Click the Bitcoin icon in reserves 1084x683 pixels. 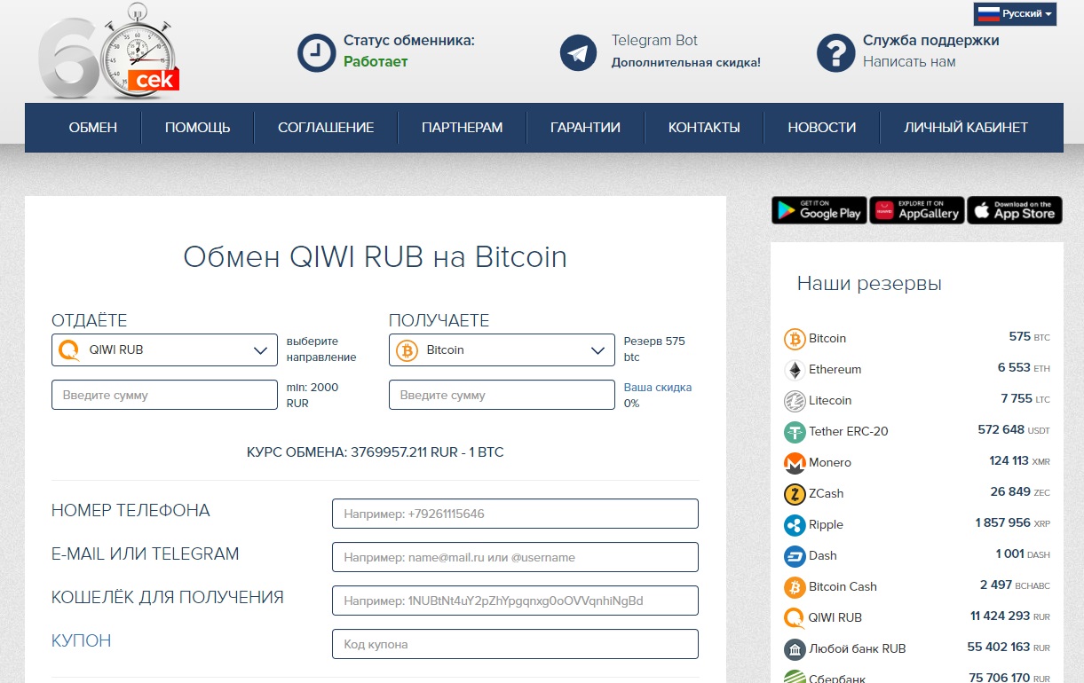pos(795,339)
